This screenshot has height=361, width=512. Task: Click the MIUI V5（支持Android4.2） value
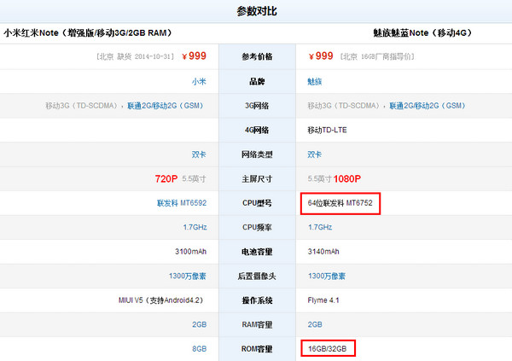point(161,300)
